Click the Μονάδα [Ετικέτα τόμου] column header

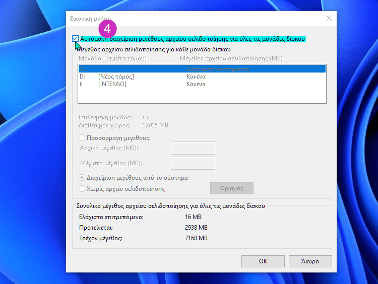click(112, 58)
